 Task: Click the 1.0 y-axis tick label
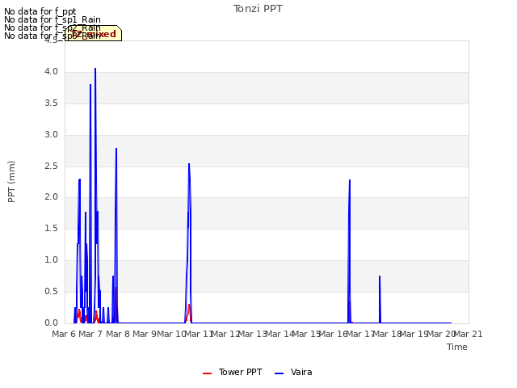point(51,260)
